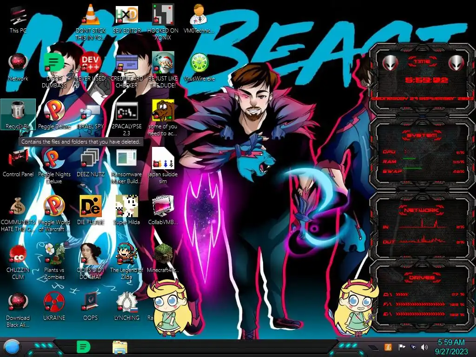Viewport: 476px width, 357px height.
Task: Open the japan sim document shortcut icon
Action: [163, 159]
